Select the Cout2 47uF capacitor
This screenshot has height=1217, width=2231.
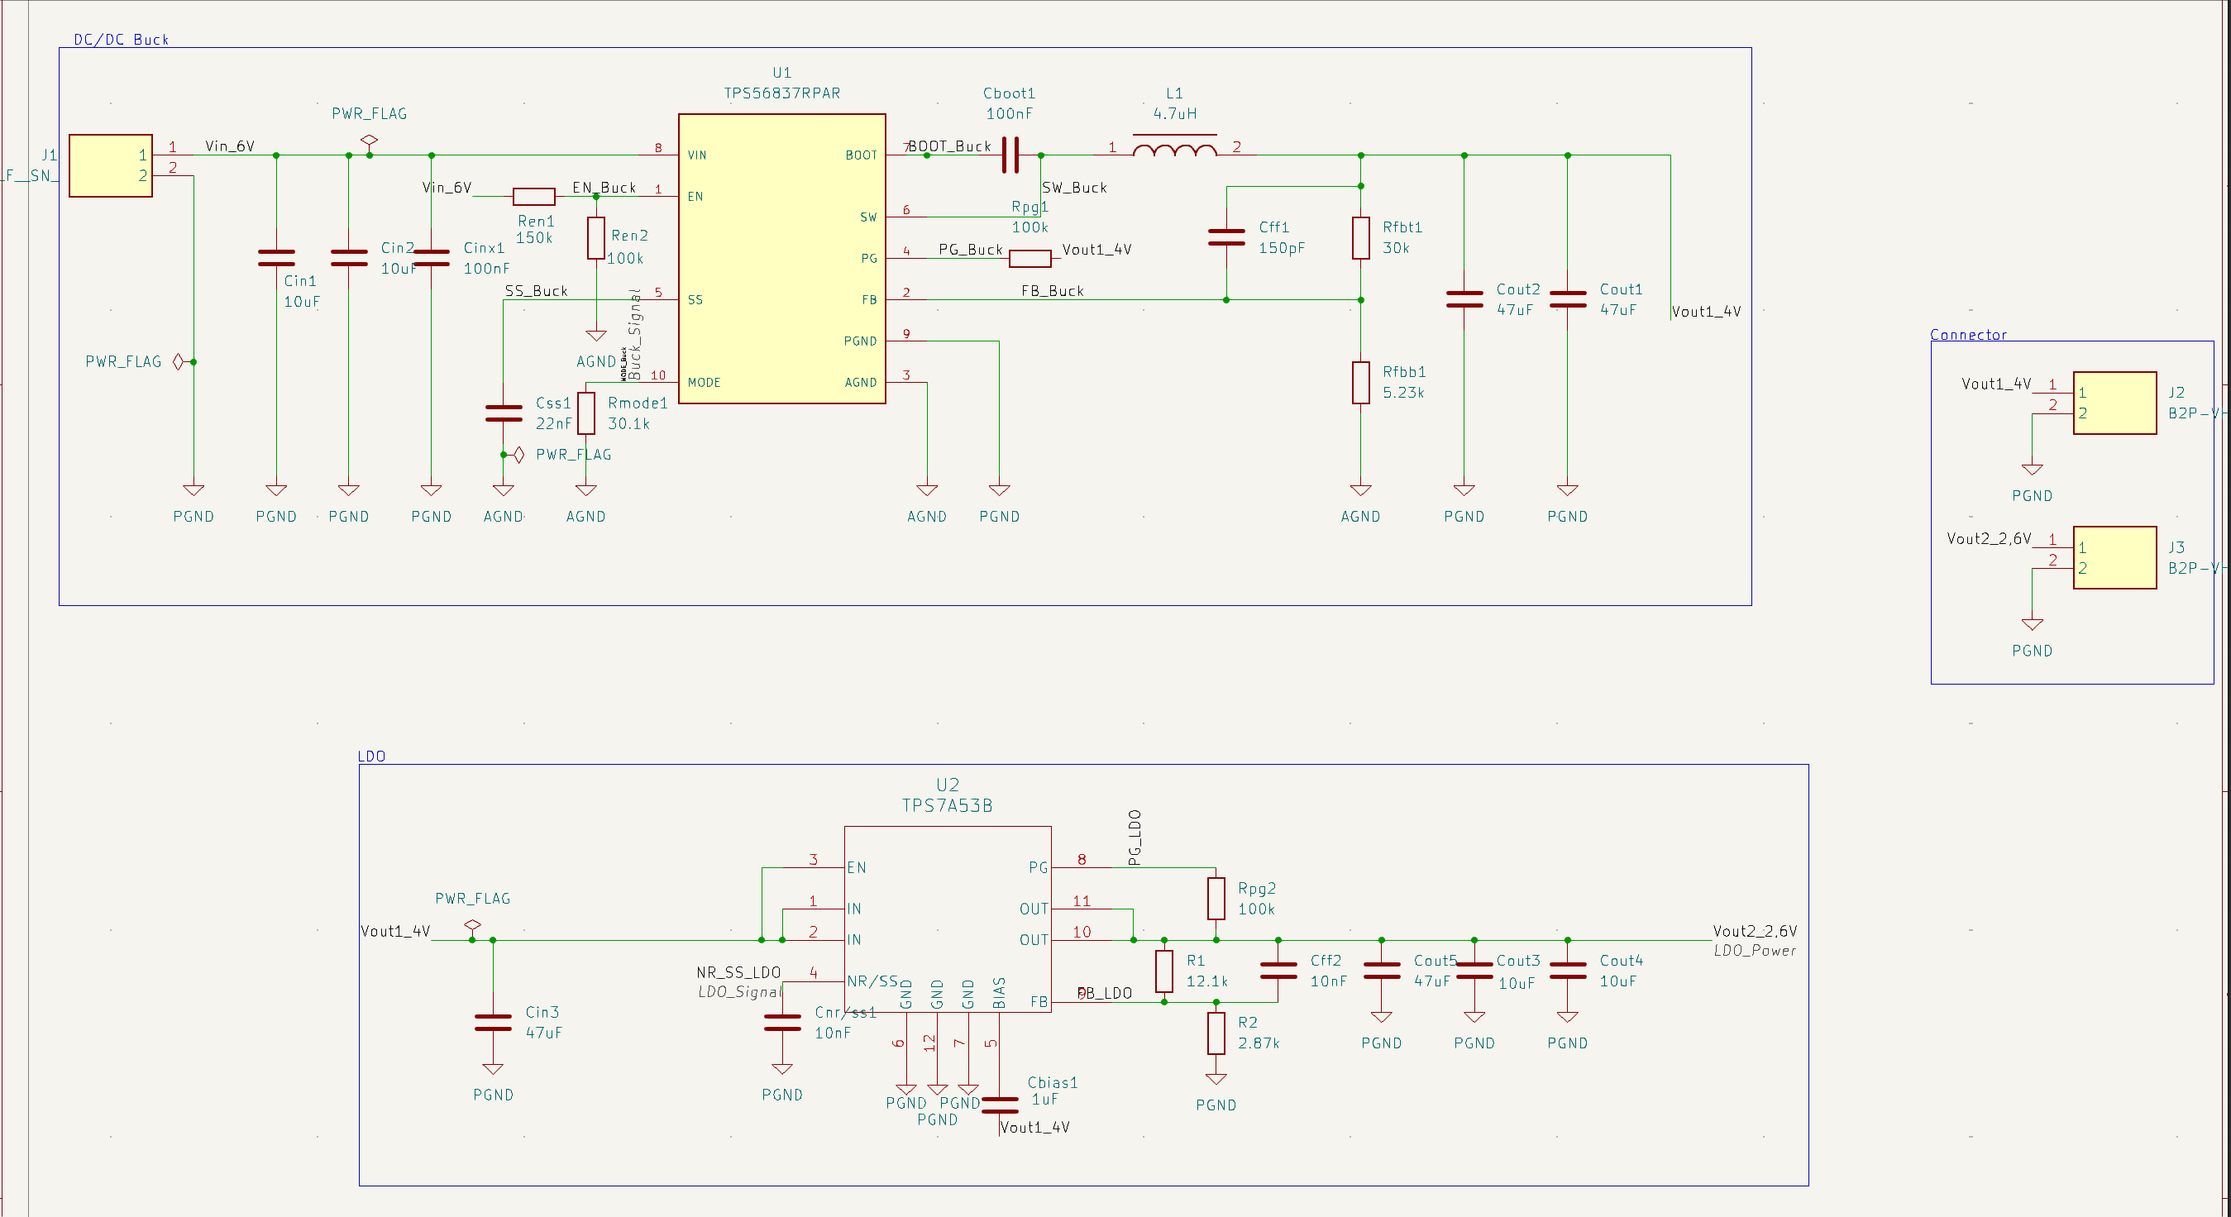[x=1464, y=298]
